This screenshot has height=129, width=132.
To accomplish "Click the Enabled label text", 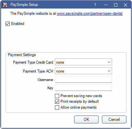I will [18, 24].
